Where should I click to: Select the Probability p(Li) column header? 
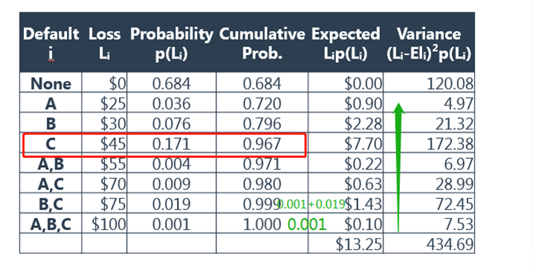(171, 42)
